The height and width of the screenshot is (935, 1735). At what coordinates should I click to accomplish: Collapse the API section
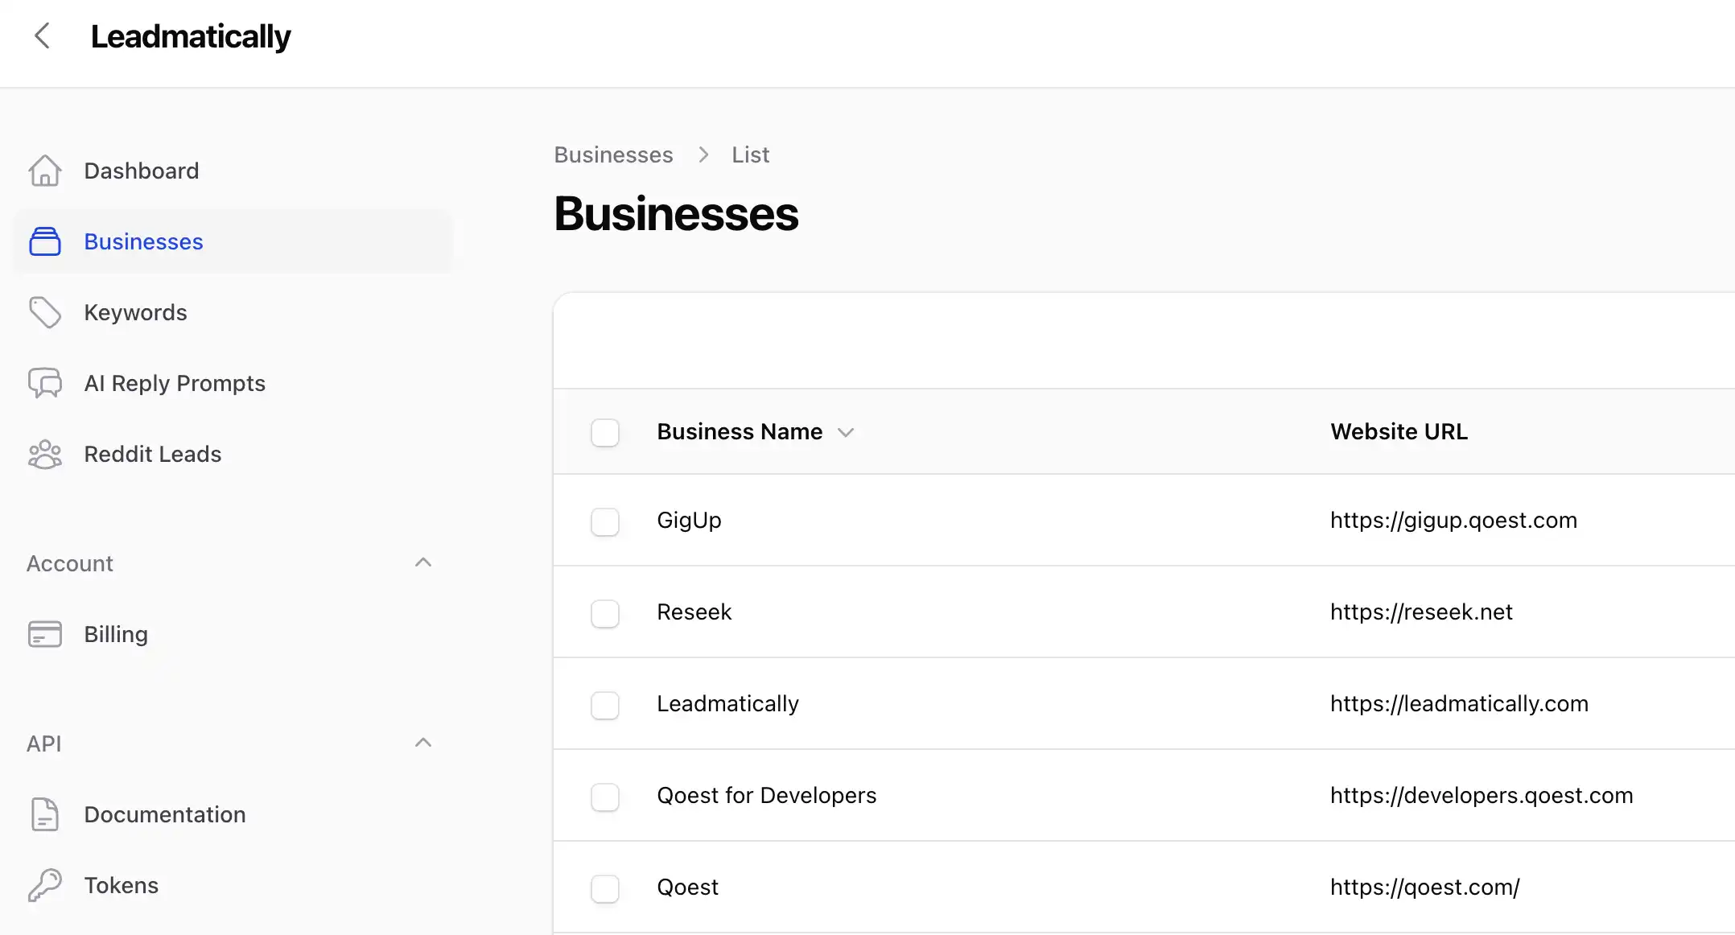(423, 742)
